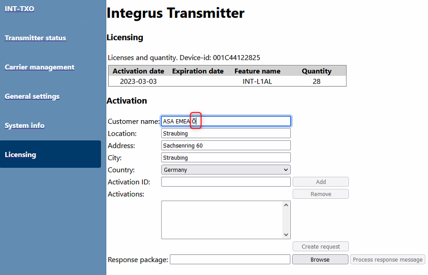Click the City field containing Straubing
428x275 pixels.
point(226,158)
